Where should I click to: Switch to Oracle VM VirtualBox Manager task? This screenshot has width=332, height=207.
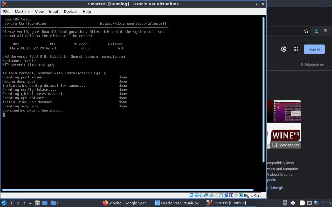[179, 203]
